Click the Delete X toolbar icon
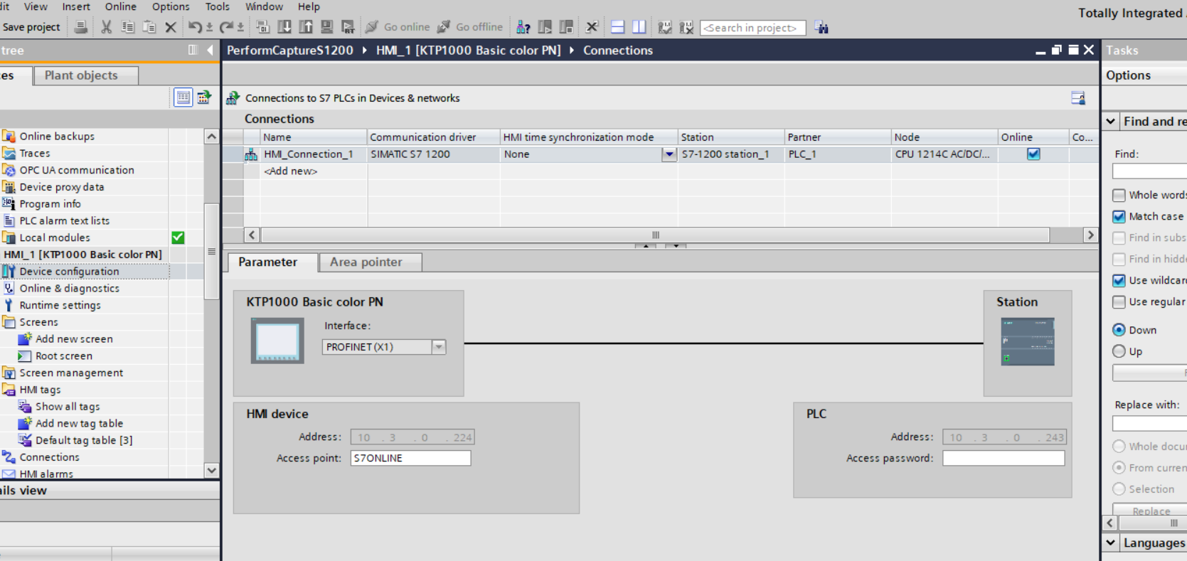The image size is (1187, 561). pos(171,27)
